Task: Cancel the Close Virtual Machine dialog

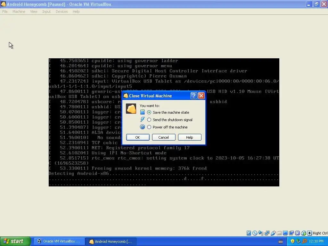Action: pos(164,137)
